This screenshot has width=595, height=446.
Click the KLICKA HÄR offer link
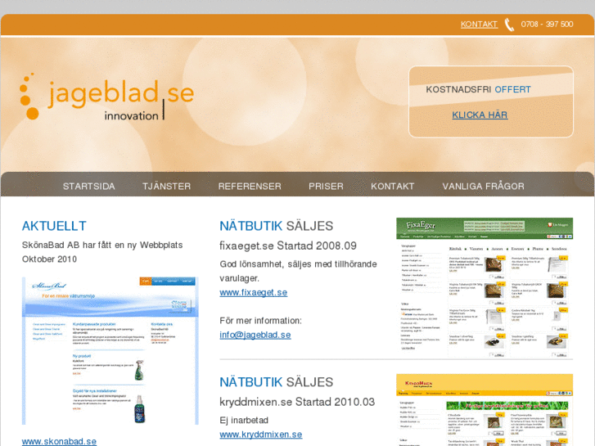tap(480, 115)
